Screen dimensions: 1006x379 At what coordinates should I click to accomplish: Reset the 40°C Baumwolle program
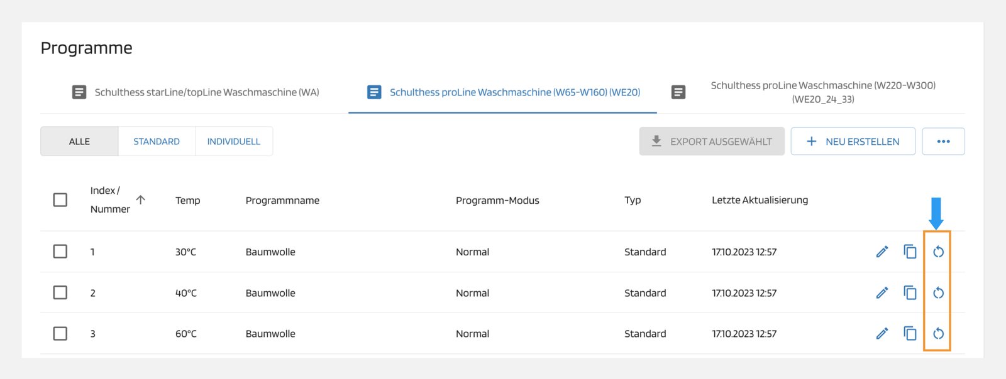click(938, 292)
